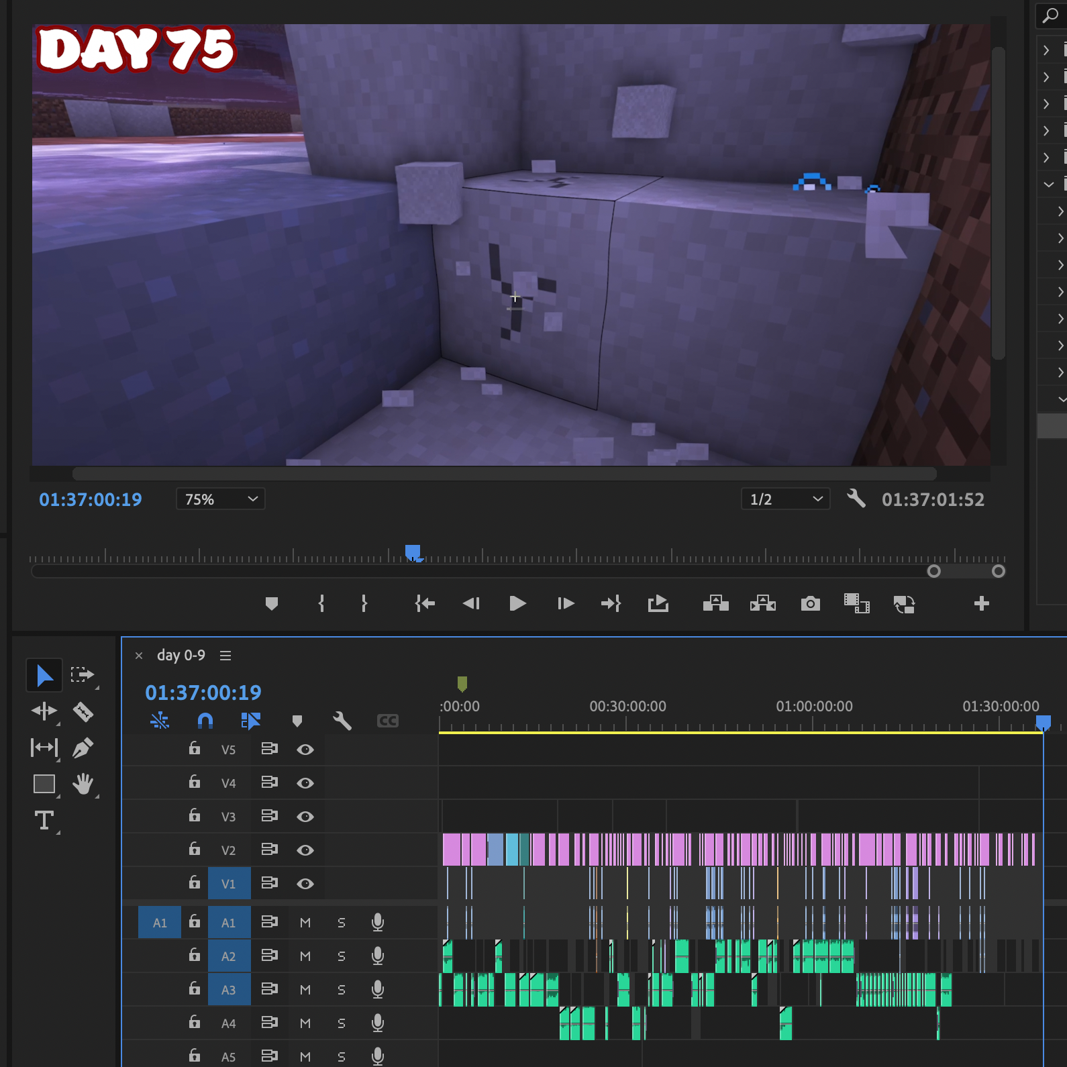Open the 1/2 playback resolution dropdown
The height and width of the screenshot is (1067, 1067).
point(786,499)
